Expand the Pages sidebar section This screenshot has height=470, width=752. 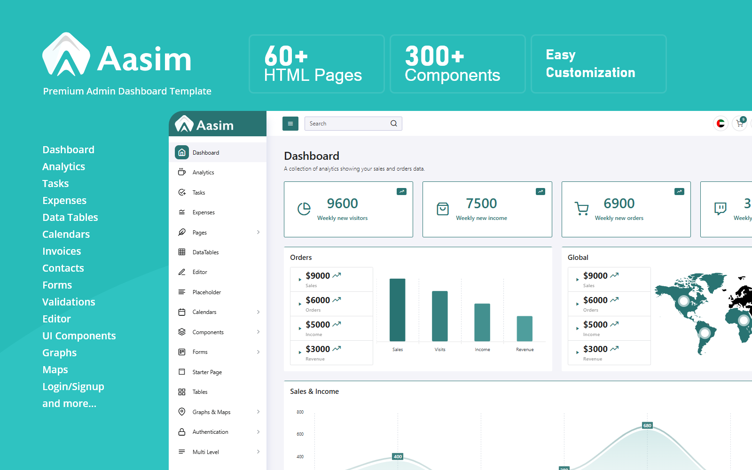258,232
